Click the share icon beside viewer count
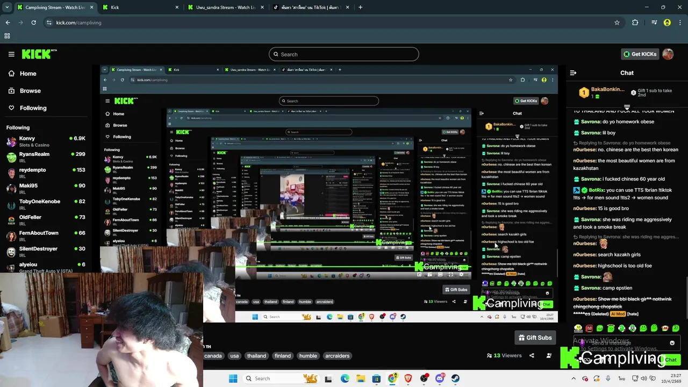This screenshot has width=688, height=387. click(x=532, y=355)
